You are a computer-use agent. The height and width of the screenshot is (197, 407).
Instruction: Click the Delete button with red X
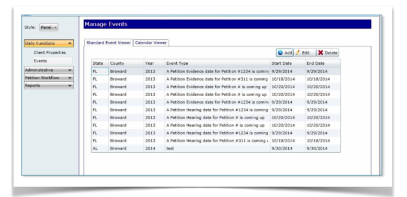(327, 53)
